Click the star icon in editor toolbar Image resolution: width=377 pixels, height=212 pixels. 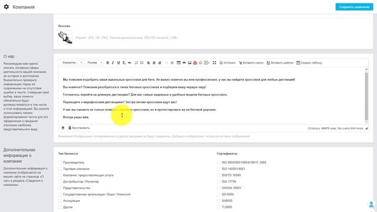[200, 63]
